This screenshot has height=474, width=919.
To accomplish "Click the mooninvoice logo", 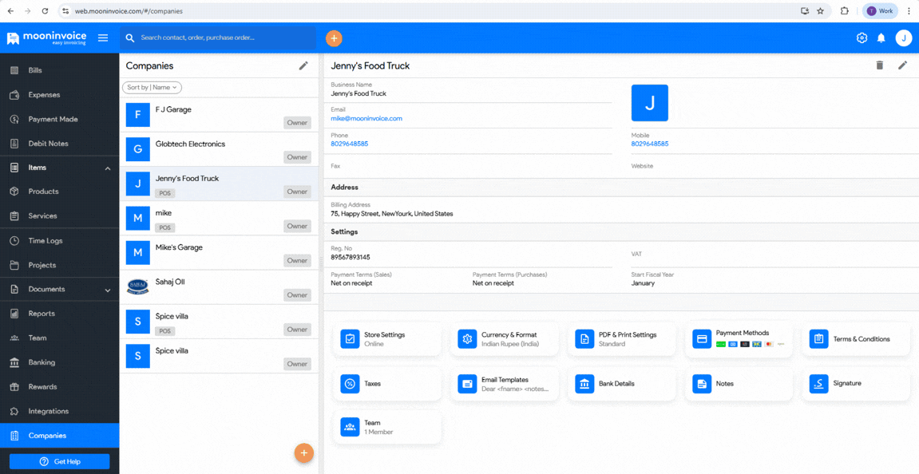I will click(47, 38).
